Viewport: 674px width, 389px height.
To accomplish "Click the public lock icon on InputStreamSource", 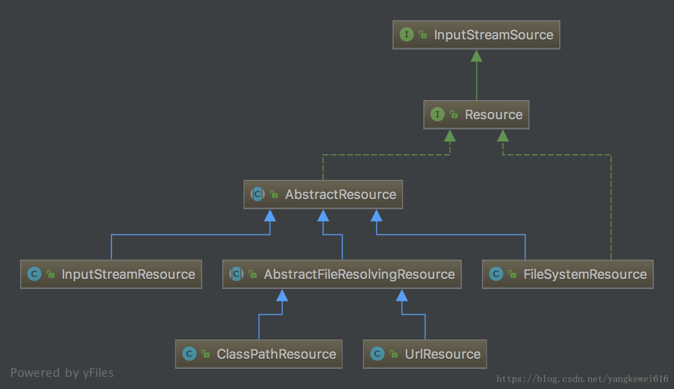I will pos(423,35).
